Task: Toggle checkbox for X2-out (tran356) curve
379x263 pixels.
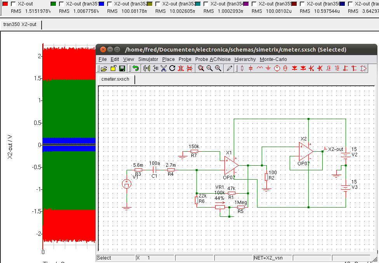Action: click(302, 4)
